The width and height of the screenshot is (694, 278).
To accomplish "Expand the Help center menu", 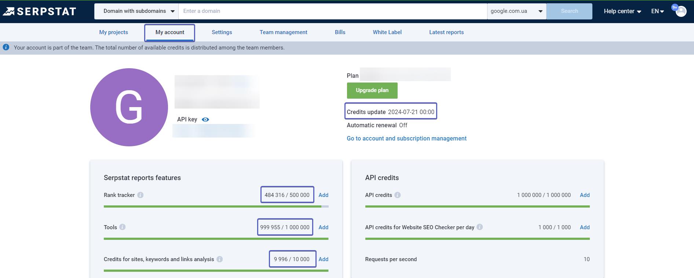I will (x=622, y=11).
